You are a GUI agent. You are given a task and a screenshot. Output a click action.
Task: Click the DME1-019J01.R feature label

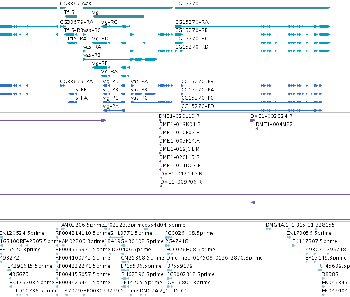179,149
